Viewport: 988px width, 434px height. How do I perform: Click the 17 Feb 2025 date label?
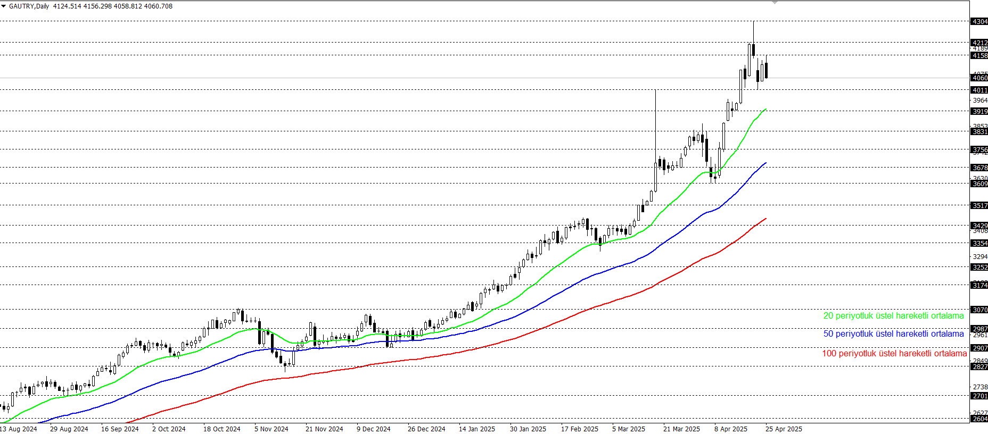pos(580,429)
